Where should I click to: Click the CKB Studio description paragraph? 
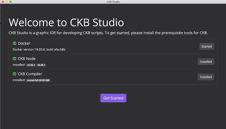pos(108,33)
